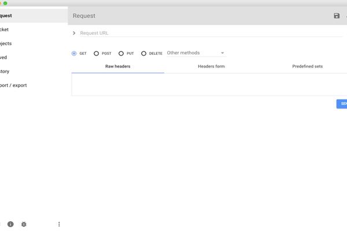Select the GET method radio button
The height and width of the screenshot is (231, 347).
(x=74, y=53)
